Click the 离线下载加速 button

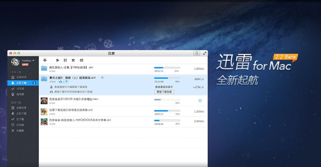coord(164,91)
